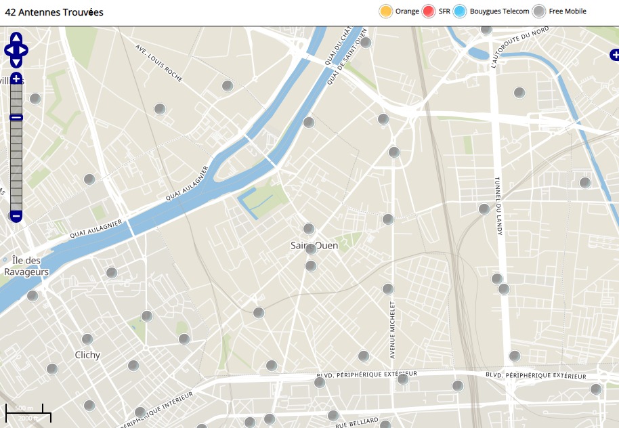Screen dimensions: 619x428
Task: Click the zoom slider handle
Action: (16, 118)
